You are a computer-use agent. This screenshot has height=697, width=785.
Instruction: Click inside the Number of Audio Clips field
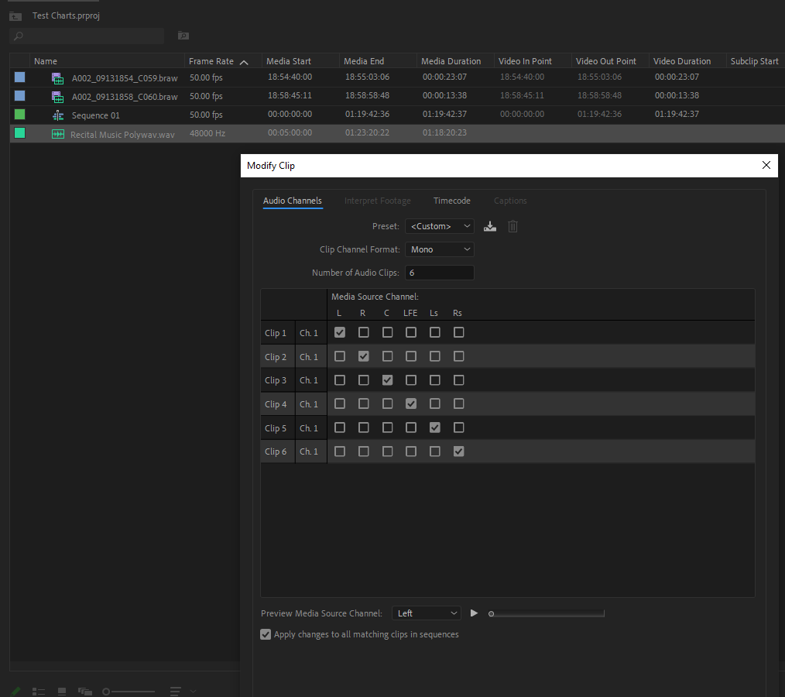click(x=439, y=272)
